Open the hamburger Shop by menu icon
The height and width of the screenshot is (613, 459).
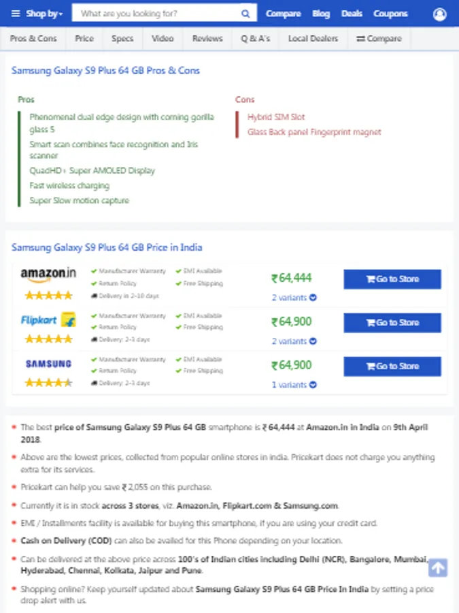coord(16,14)
